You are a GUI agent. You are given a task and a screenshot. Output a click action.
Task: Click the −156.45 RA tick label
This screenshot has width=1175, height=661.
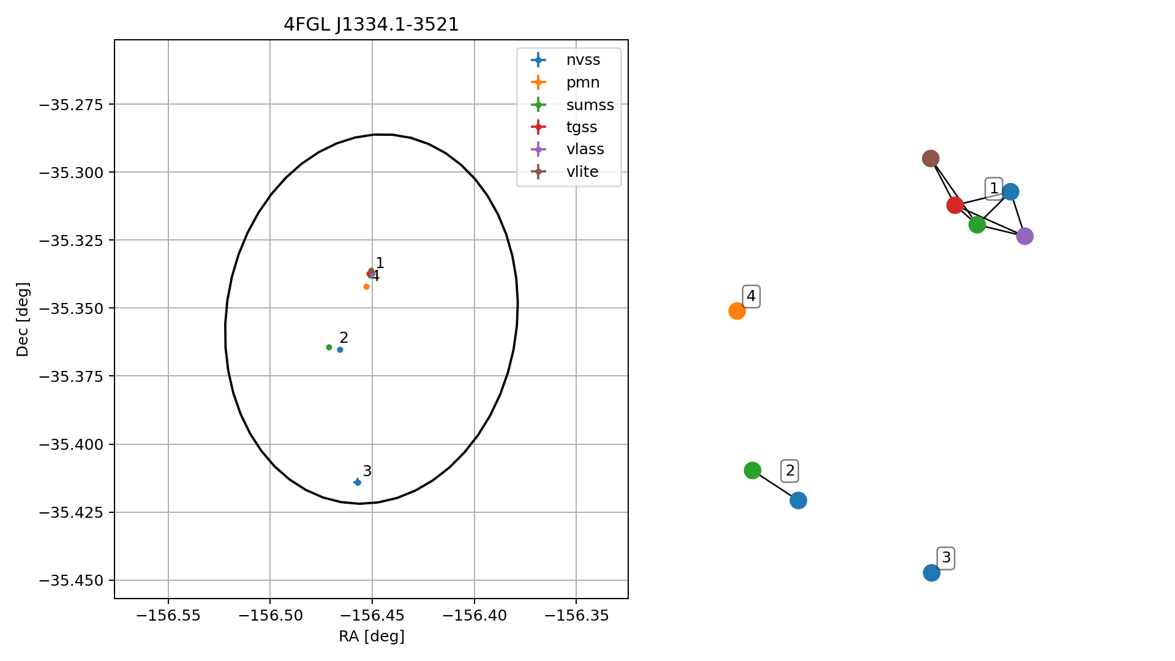click(372, 616)
